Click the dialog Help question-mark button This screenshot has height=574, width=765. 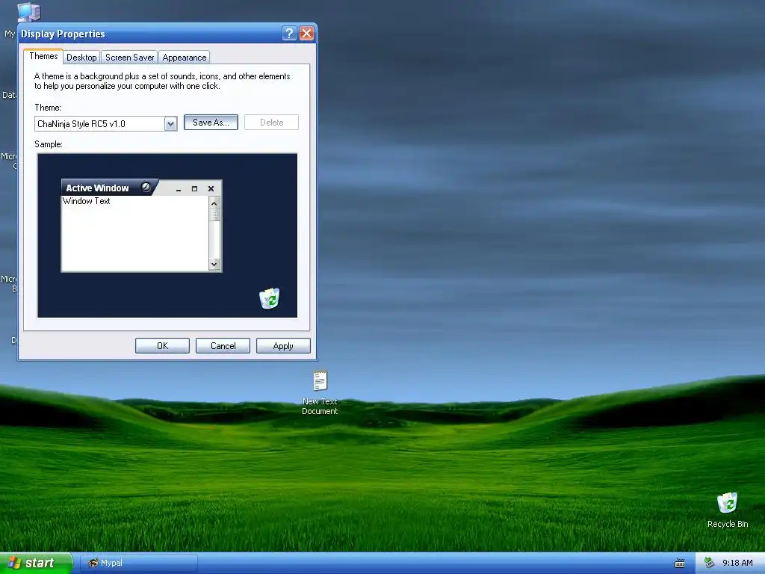(289, 33)
